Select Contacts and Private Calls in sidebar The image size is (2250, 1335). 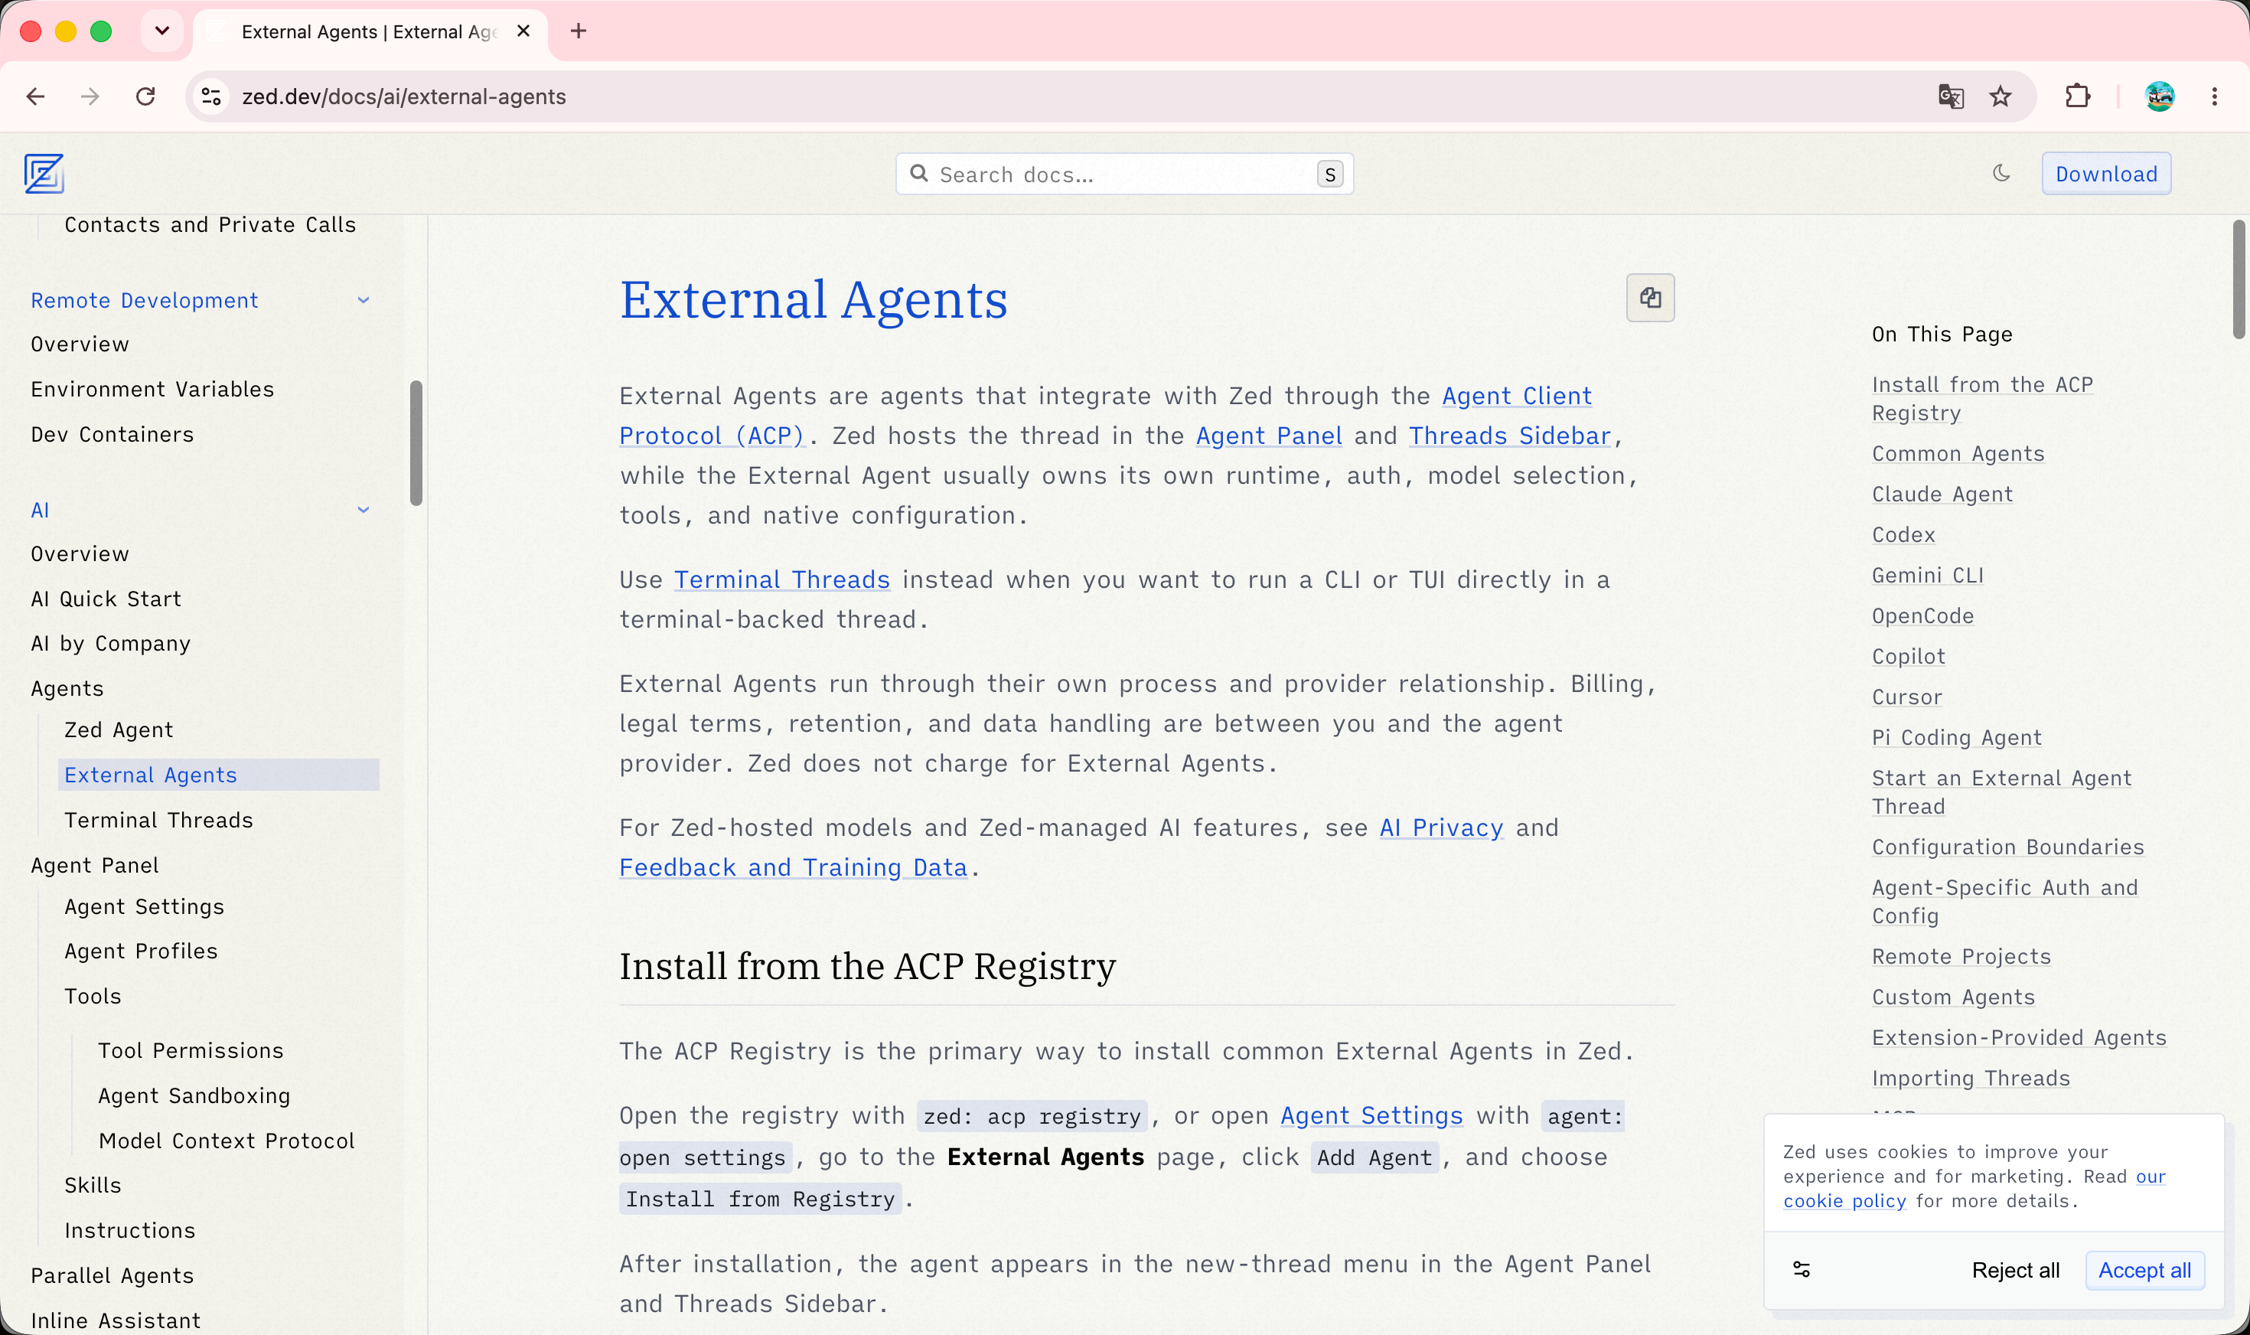coord(210,225)
